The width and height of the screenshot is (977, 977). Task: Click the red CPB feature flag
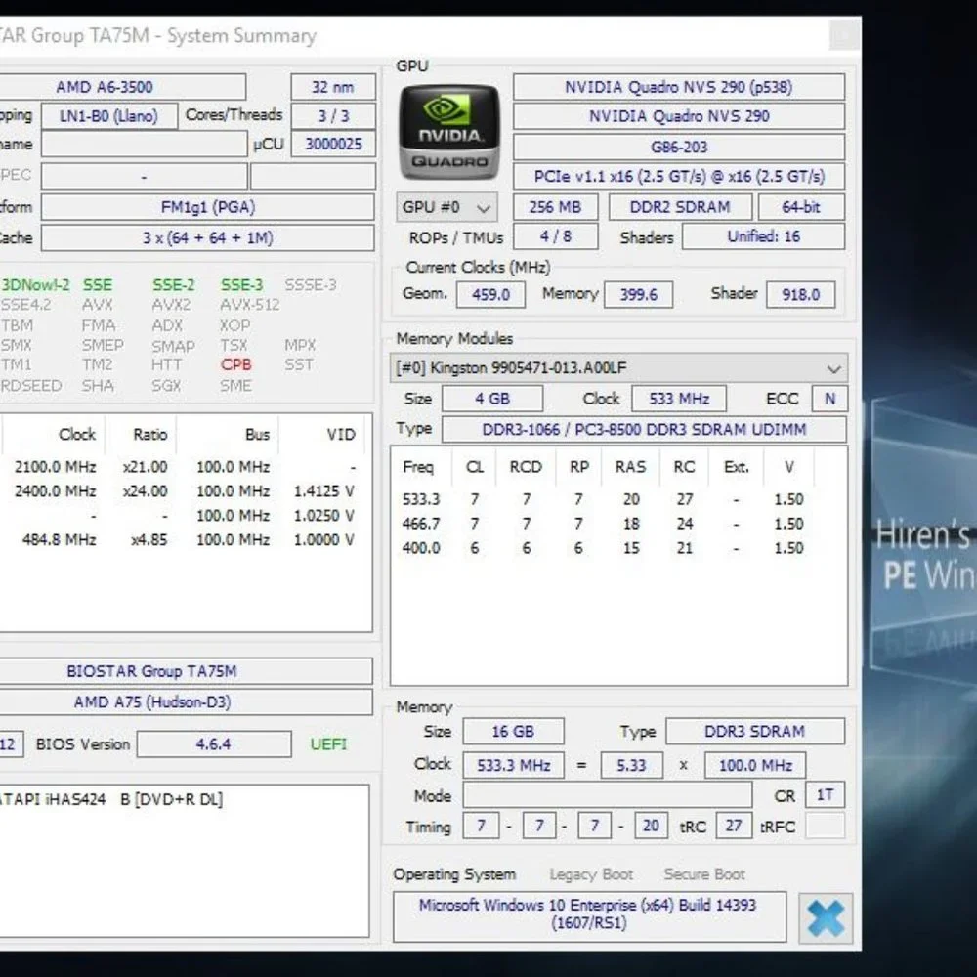pos(235,364)
